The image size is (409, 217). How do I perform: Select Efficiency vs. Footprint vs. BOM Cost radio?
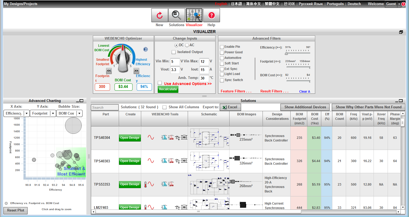(6, 203)
